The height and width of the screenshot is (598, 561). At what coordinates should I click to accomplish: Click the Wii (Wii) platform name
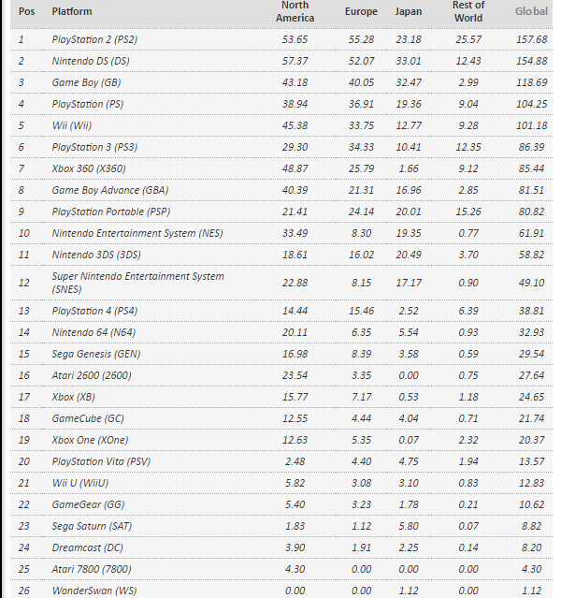coord(72,125)
